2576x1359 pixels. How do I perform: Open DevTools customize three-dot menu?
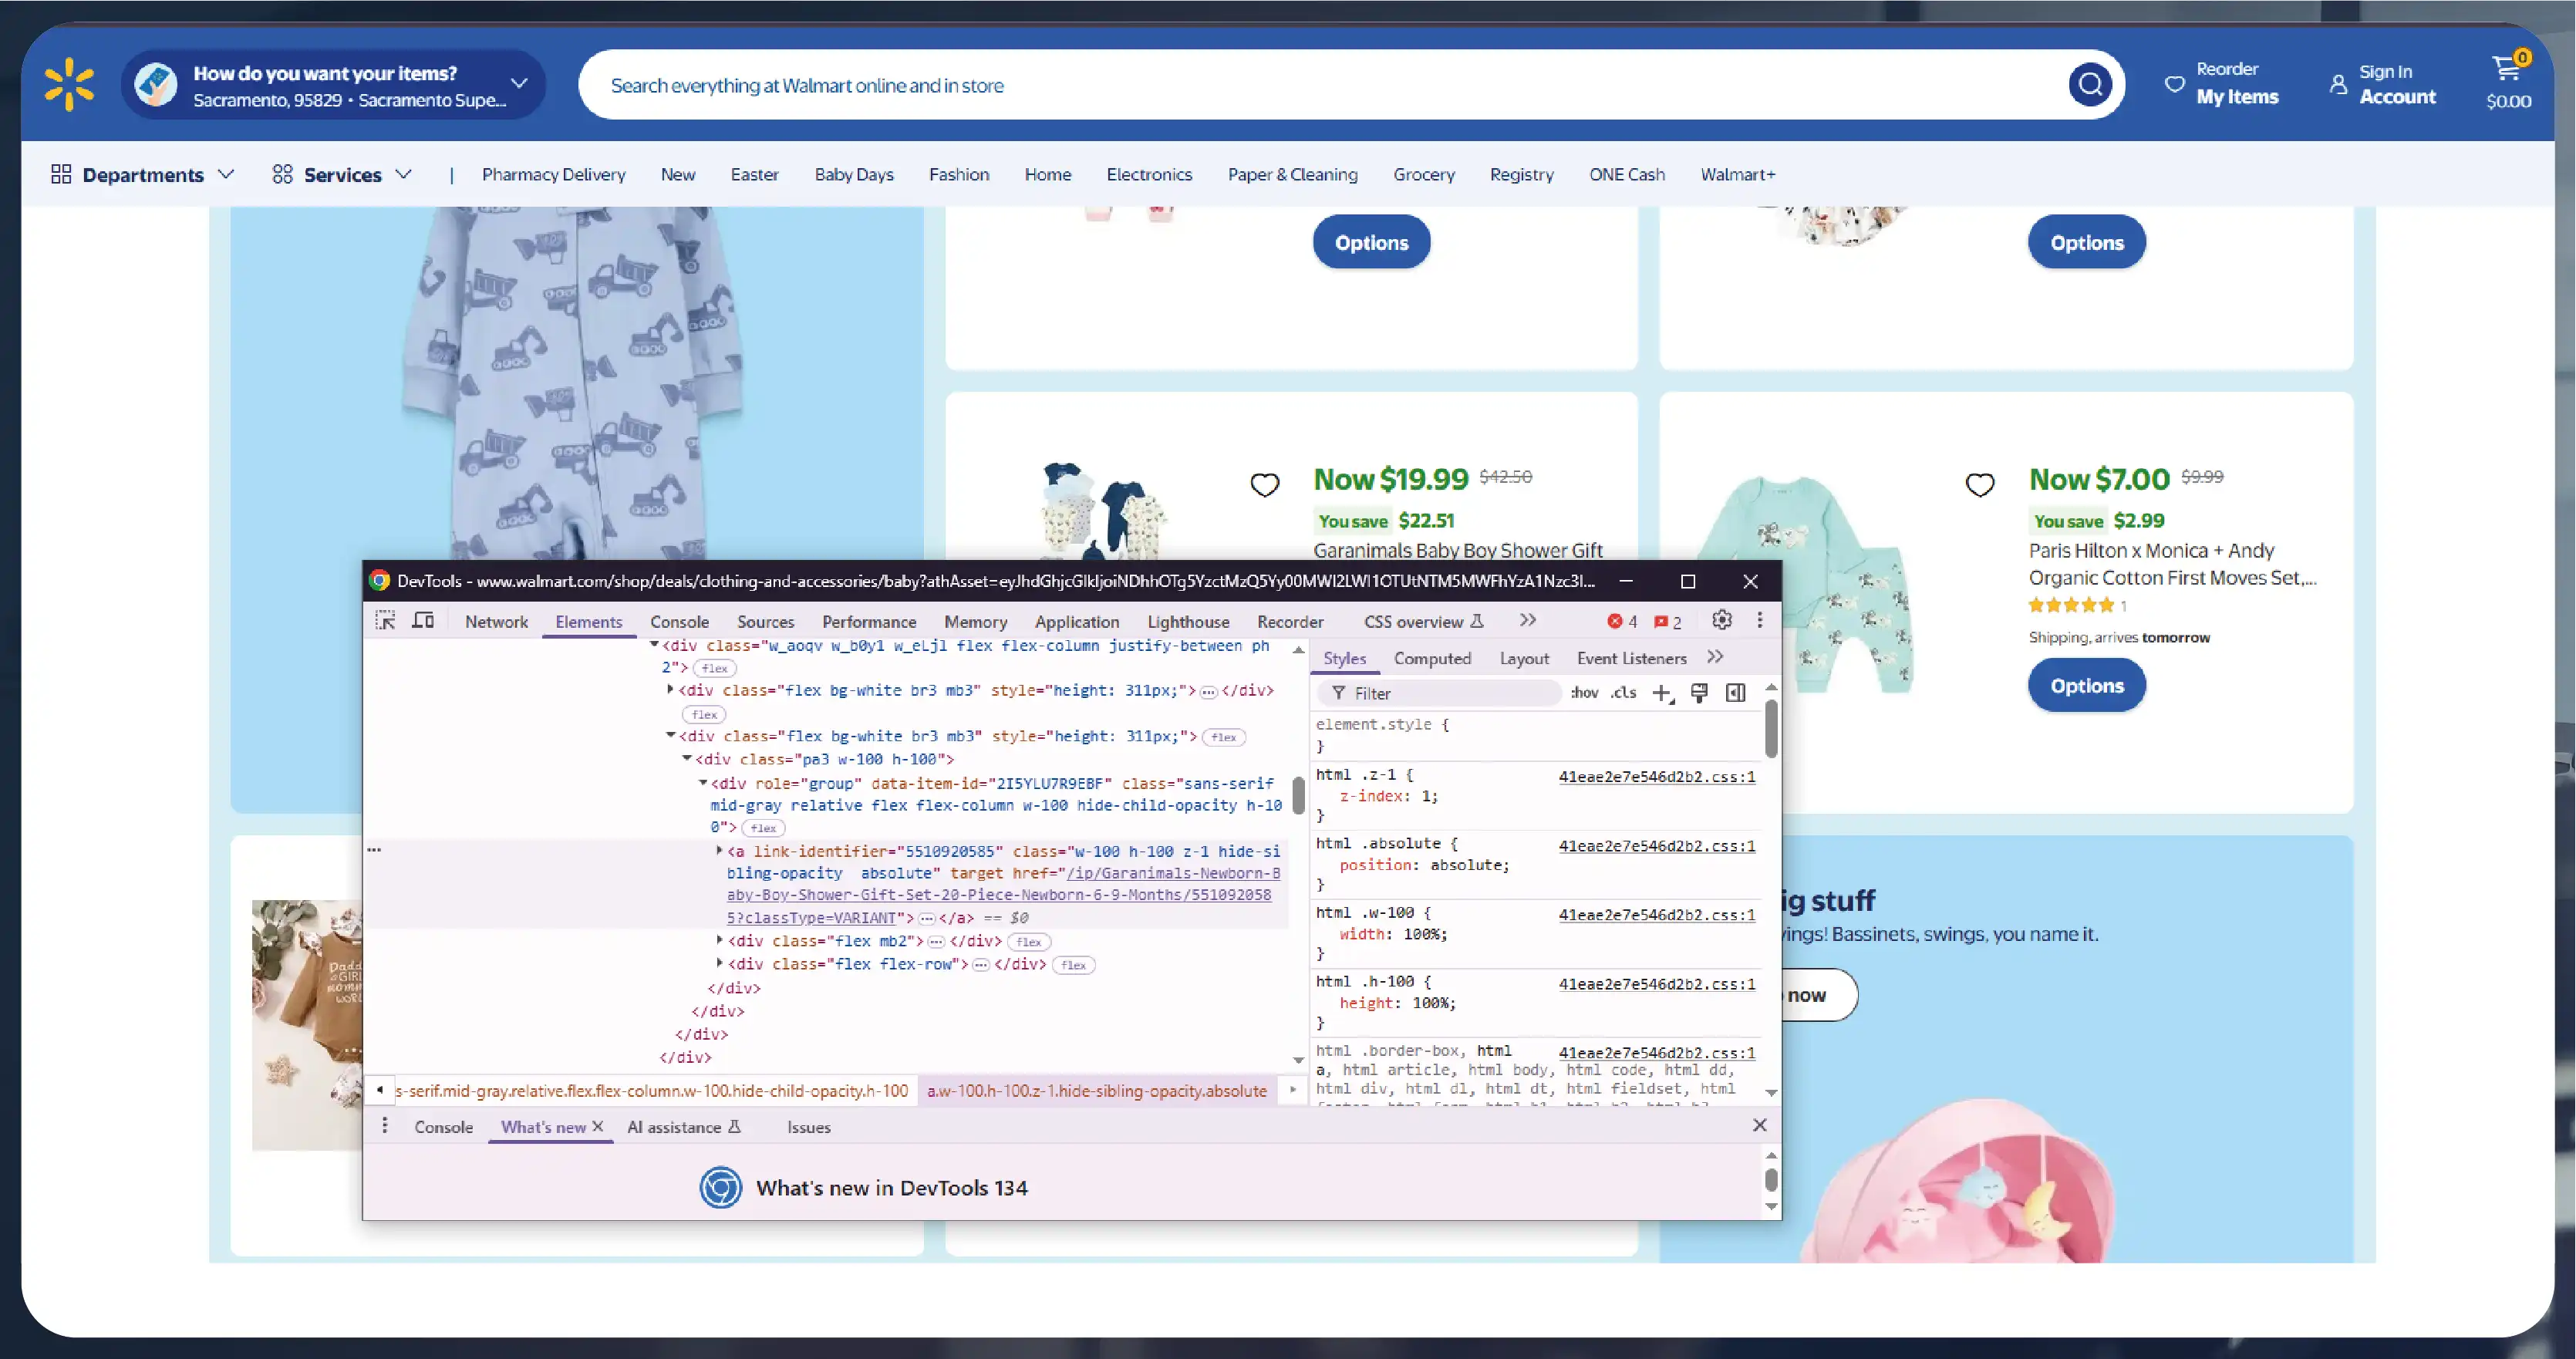(x=1760, y=620)
